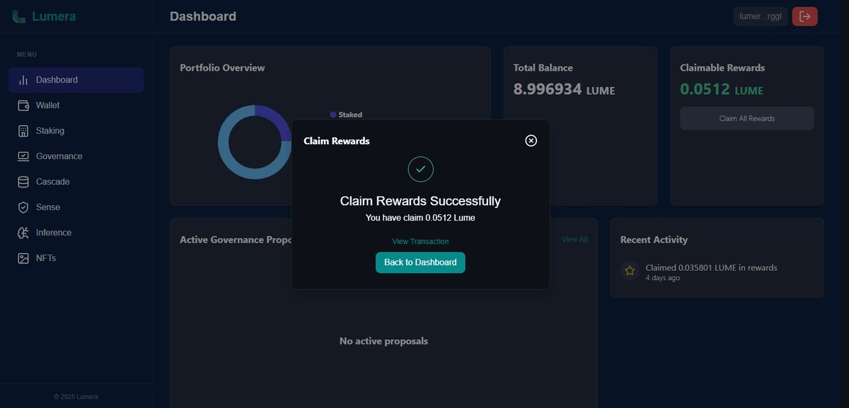Screen dimensions: 849x408
Task: Click View All governance proposals link
Action: [x=574, y=240]
